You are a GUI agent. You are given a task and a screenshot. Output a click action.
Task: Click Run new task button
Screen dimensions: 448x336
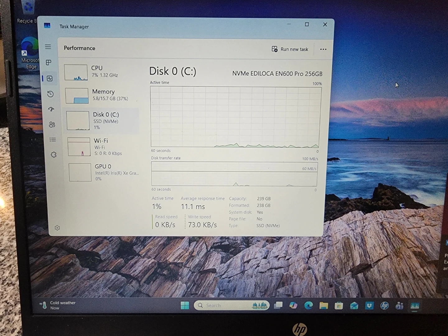290,49
